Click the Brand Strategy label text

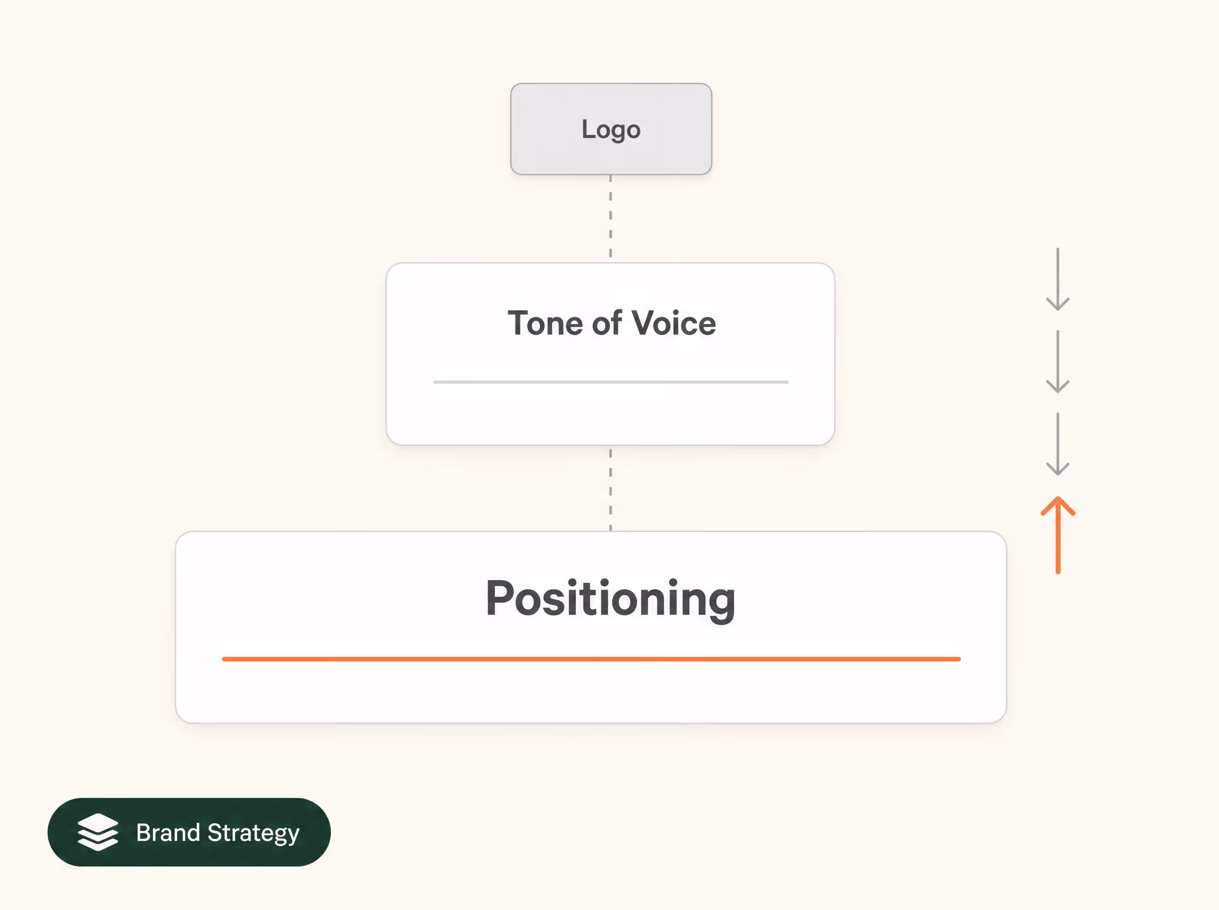tap(218, 833)
